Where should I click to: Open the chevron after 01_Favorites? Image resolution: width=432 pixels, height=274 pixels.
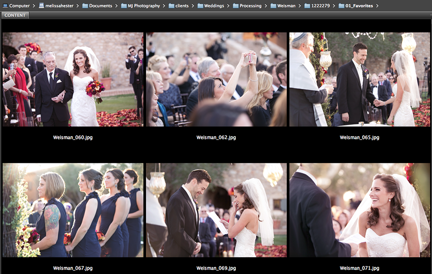click(377, 6)
